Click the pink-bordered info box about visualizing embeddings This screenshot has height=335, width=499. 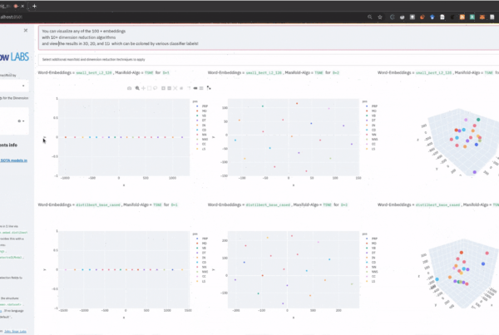269,37
